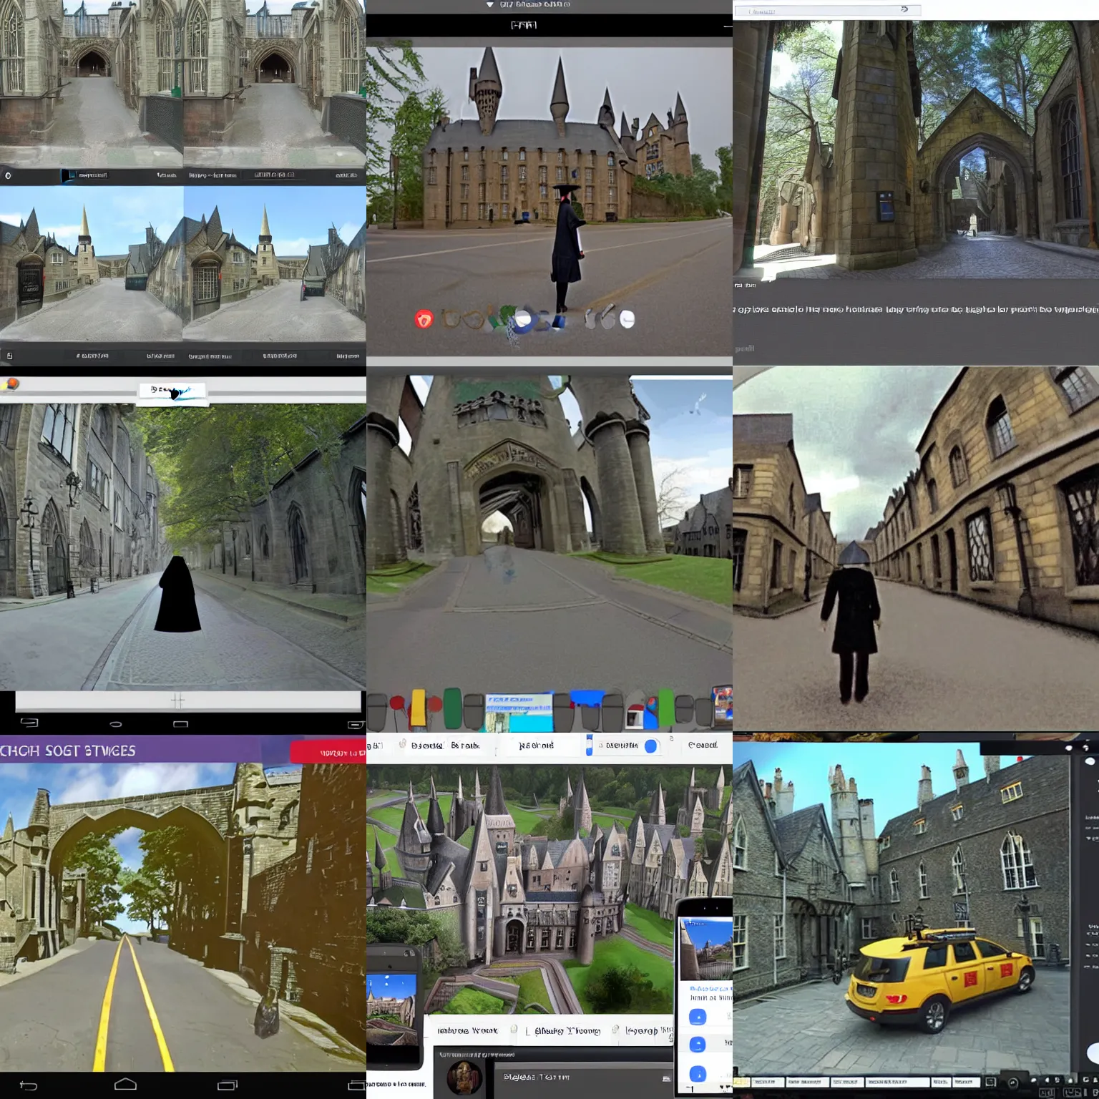
Task: Click the red circular icon below the wizard
Action: pyautogui.click(x=424, y=319)
